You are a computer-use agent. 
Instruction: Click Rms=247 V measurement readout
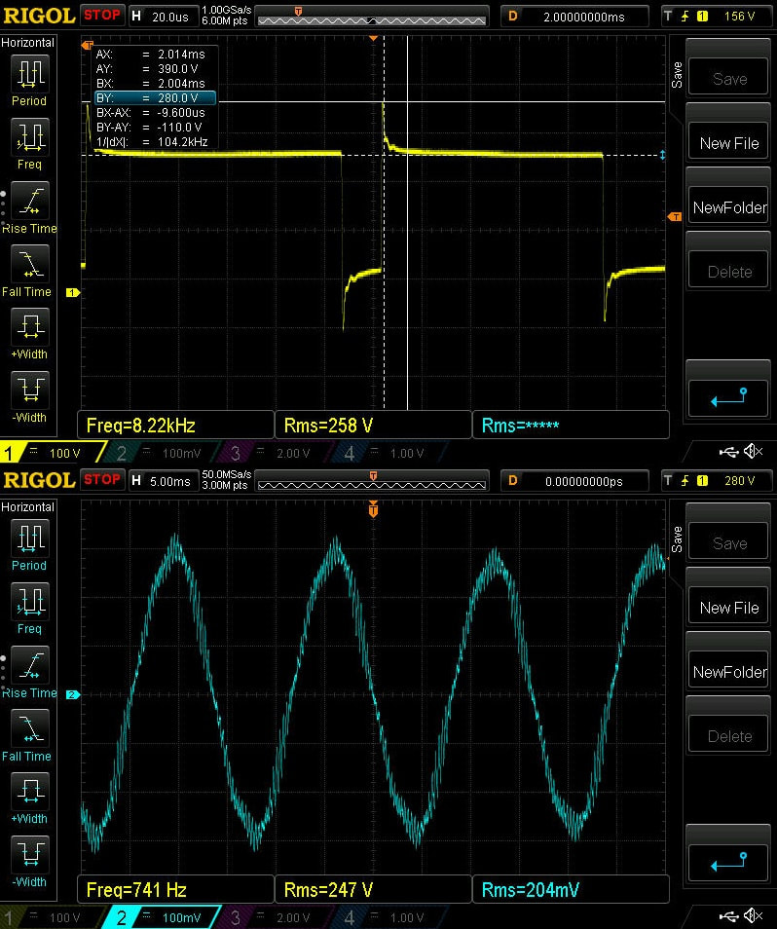373,889
